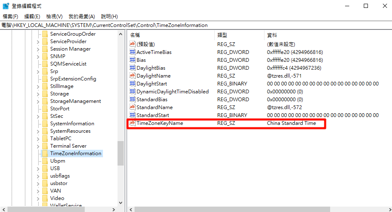Open the 檢視(V) menu
This screenshot has height=212, width=392.
coord(54,17)
